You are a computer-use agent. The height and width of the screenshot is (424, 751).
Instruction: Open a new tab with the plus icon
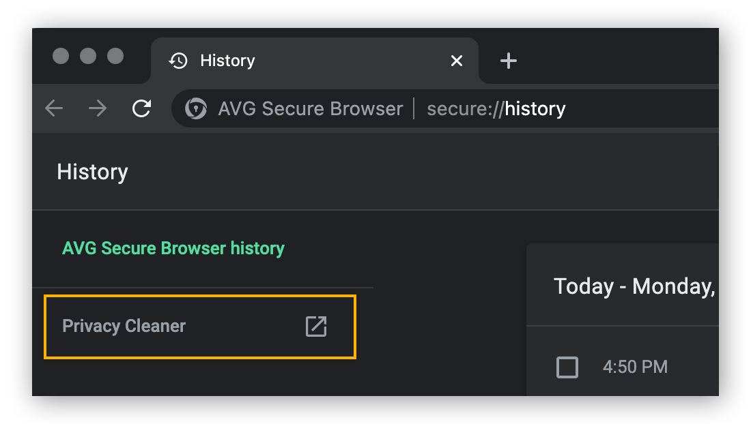(508, 61)
